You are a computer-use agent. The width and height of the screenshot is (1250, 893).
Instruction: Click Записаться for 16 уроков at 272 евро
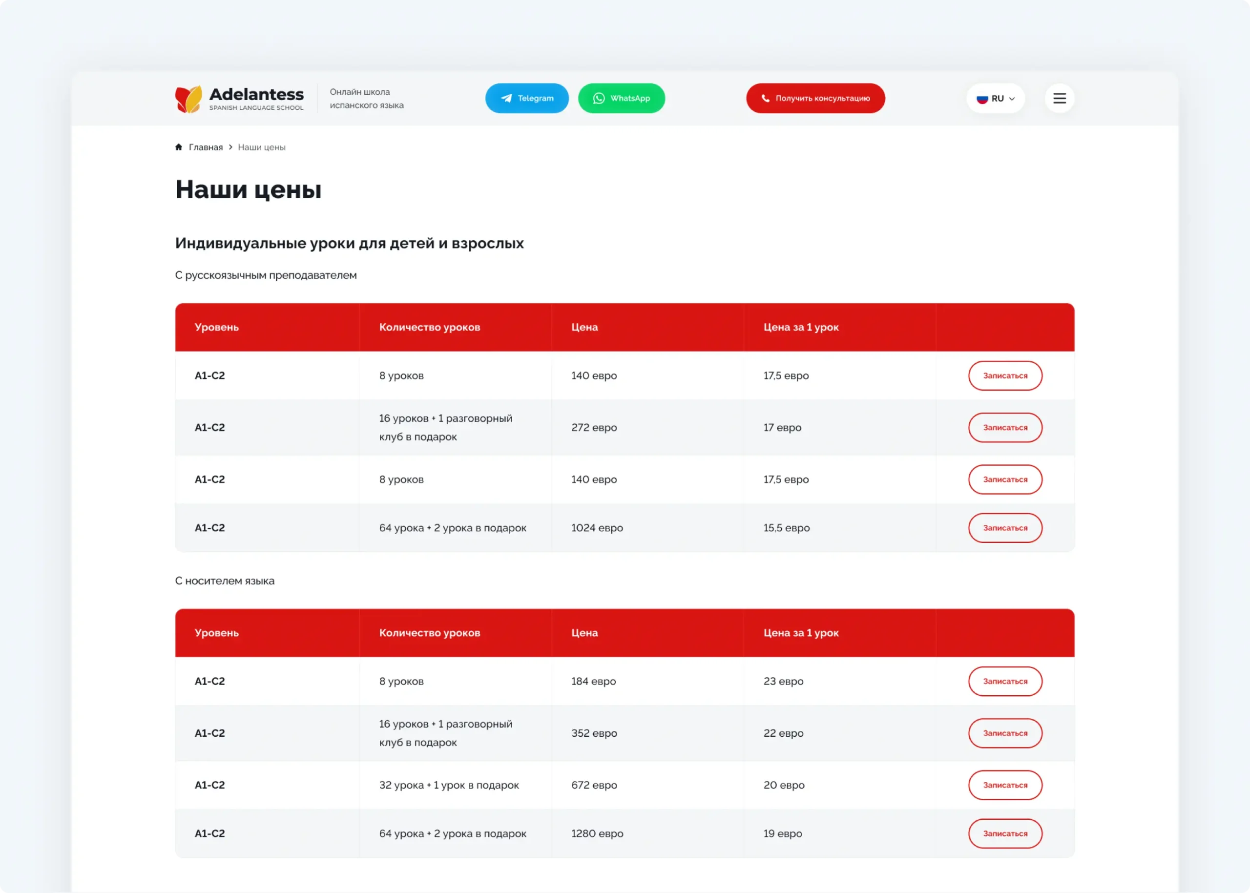(1005, 427)
